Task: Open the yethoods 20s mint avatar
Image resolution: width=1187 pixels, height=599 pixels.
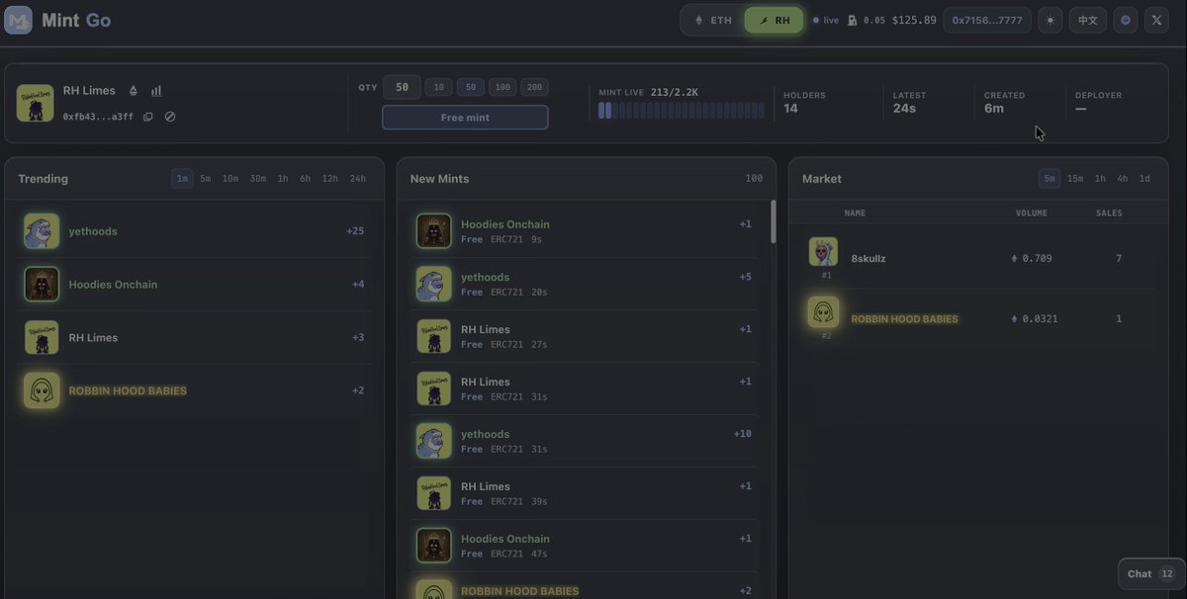Action: (x=434, y=284)
